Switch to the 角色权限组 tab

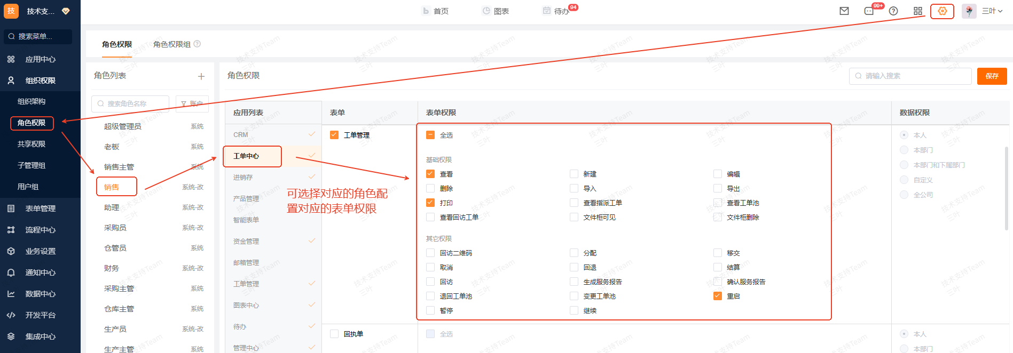[x=172, y=44]
